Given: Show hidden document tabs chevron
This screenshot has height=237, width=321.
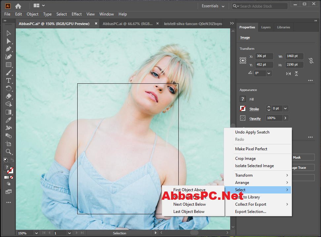Looking at the screenshot, I should (232, 23).
